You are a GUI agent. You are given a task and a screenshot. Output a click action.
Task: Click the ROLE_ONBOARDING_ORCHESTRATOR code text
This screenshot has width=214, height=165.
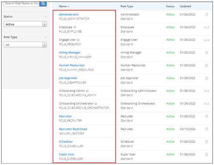tap(84, 108)
